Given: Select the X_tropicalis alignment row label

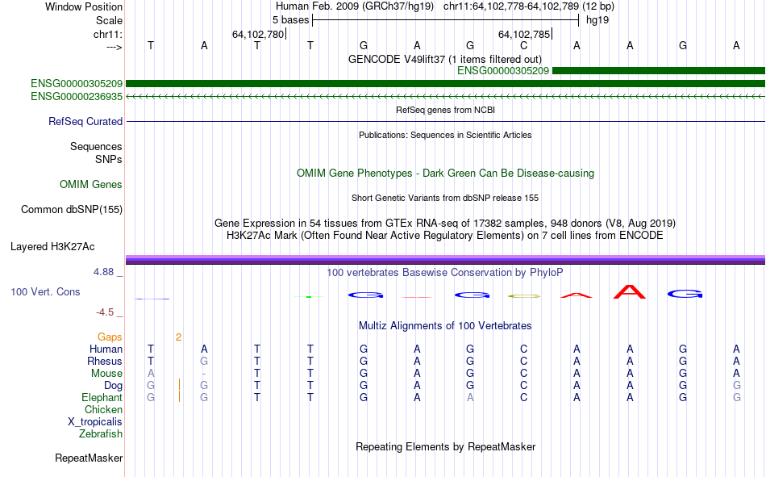Looking at the screenshot, I should pos(95,422).
